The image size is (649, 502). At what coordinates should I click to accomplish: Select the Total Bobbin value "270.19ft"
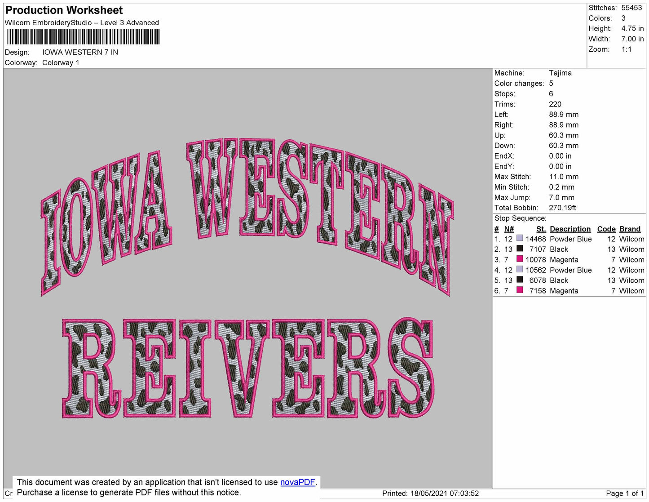tap(563, 208)
